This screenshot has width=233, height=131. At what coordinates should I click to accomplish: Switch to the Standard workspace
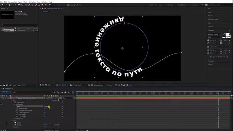click(x=170, y=5)
